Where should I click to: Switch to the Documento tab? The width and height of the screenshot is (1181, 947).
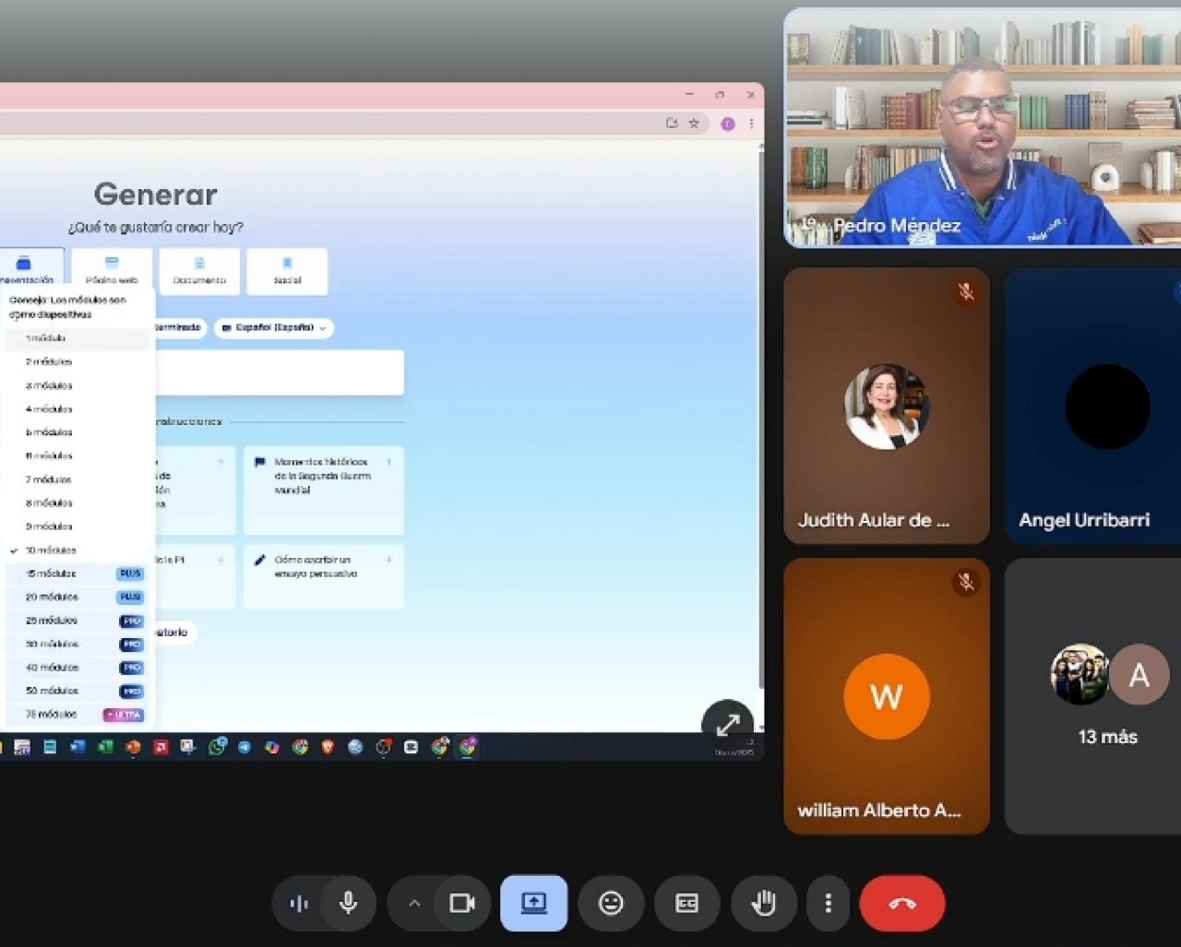199,271
